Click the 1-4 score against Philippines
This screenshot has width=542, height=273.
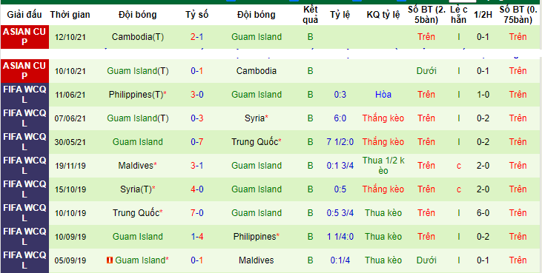pyautogui.click(x=196, y=237)
